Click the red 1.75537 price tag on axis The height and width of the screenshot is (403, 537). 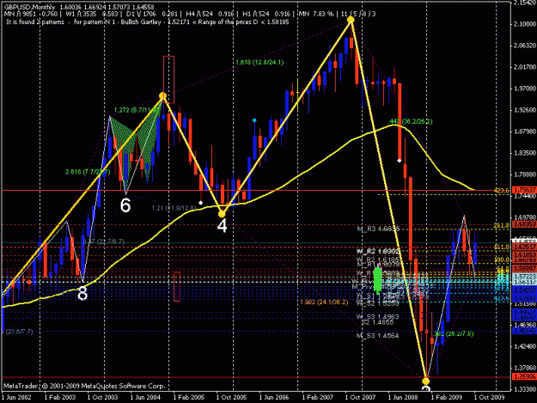pyautogui.click(x=524, y=191)
